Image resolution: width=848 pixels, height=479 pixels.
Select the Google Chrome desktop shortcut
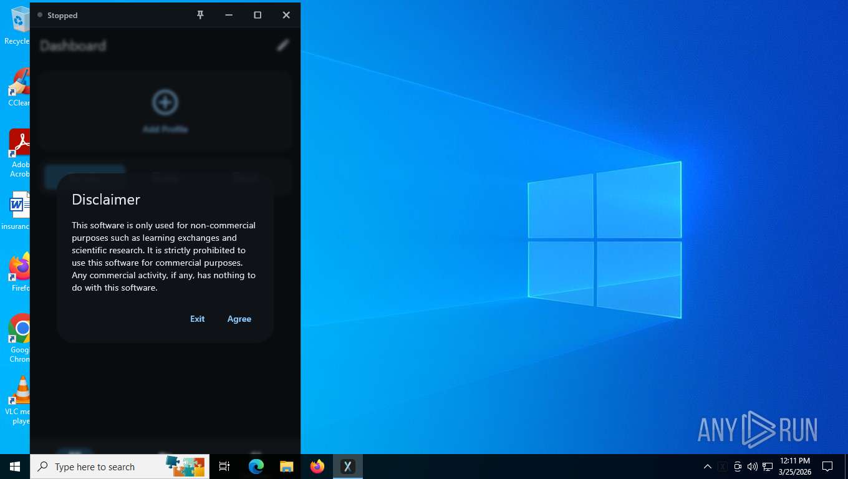click(19, 337)
